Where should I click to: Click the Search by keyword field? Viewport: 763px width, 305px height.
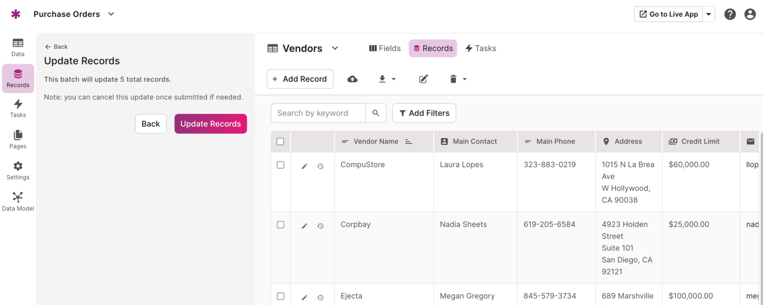click(318, 113)
